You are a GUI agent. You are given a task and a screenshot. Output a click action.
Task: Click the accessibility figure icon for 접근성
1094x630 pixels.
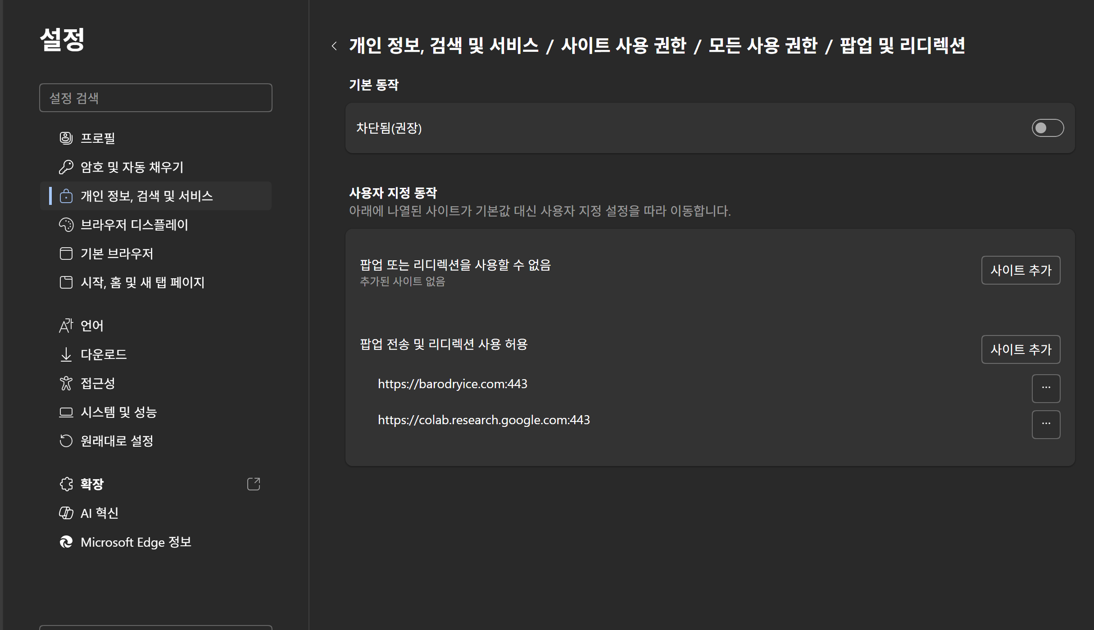(x=66, y=383)
